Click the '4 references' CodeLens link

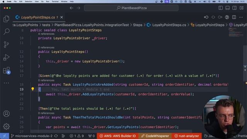point(46,34)
